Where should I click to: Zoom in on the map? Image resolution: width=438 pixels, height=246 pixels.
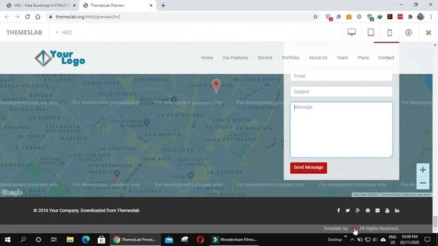(x=423, y=169)
